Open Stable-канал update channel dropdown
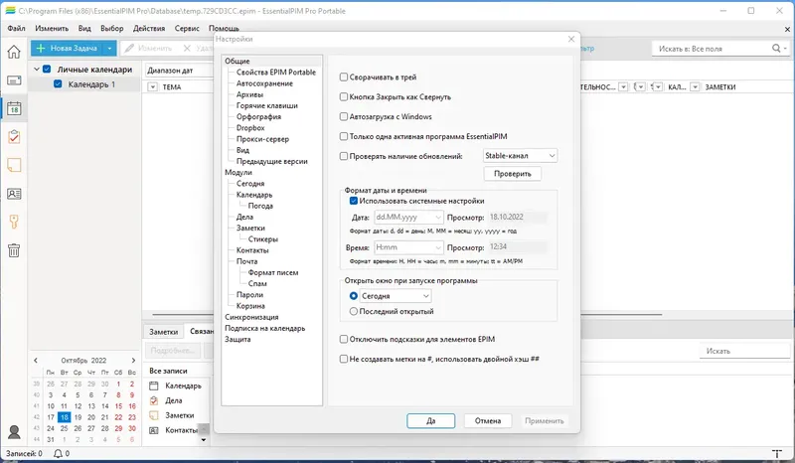795x463 pixels. coord(520,156)
